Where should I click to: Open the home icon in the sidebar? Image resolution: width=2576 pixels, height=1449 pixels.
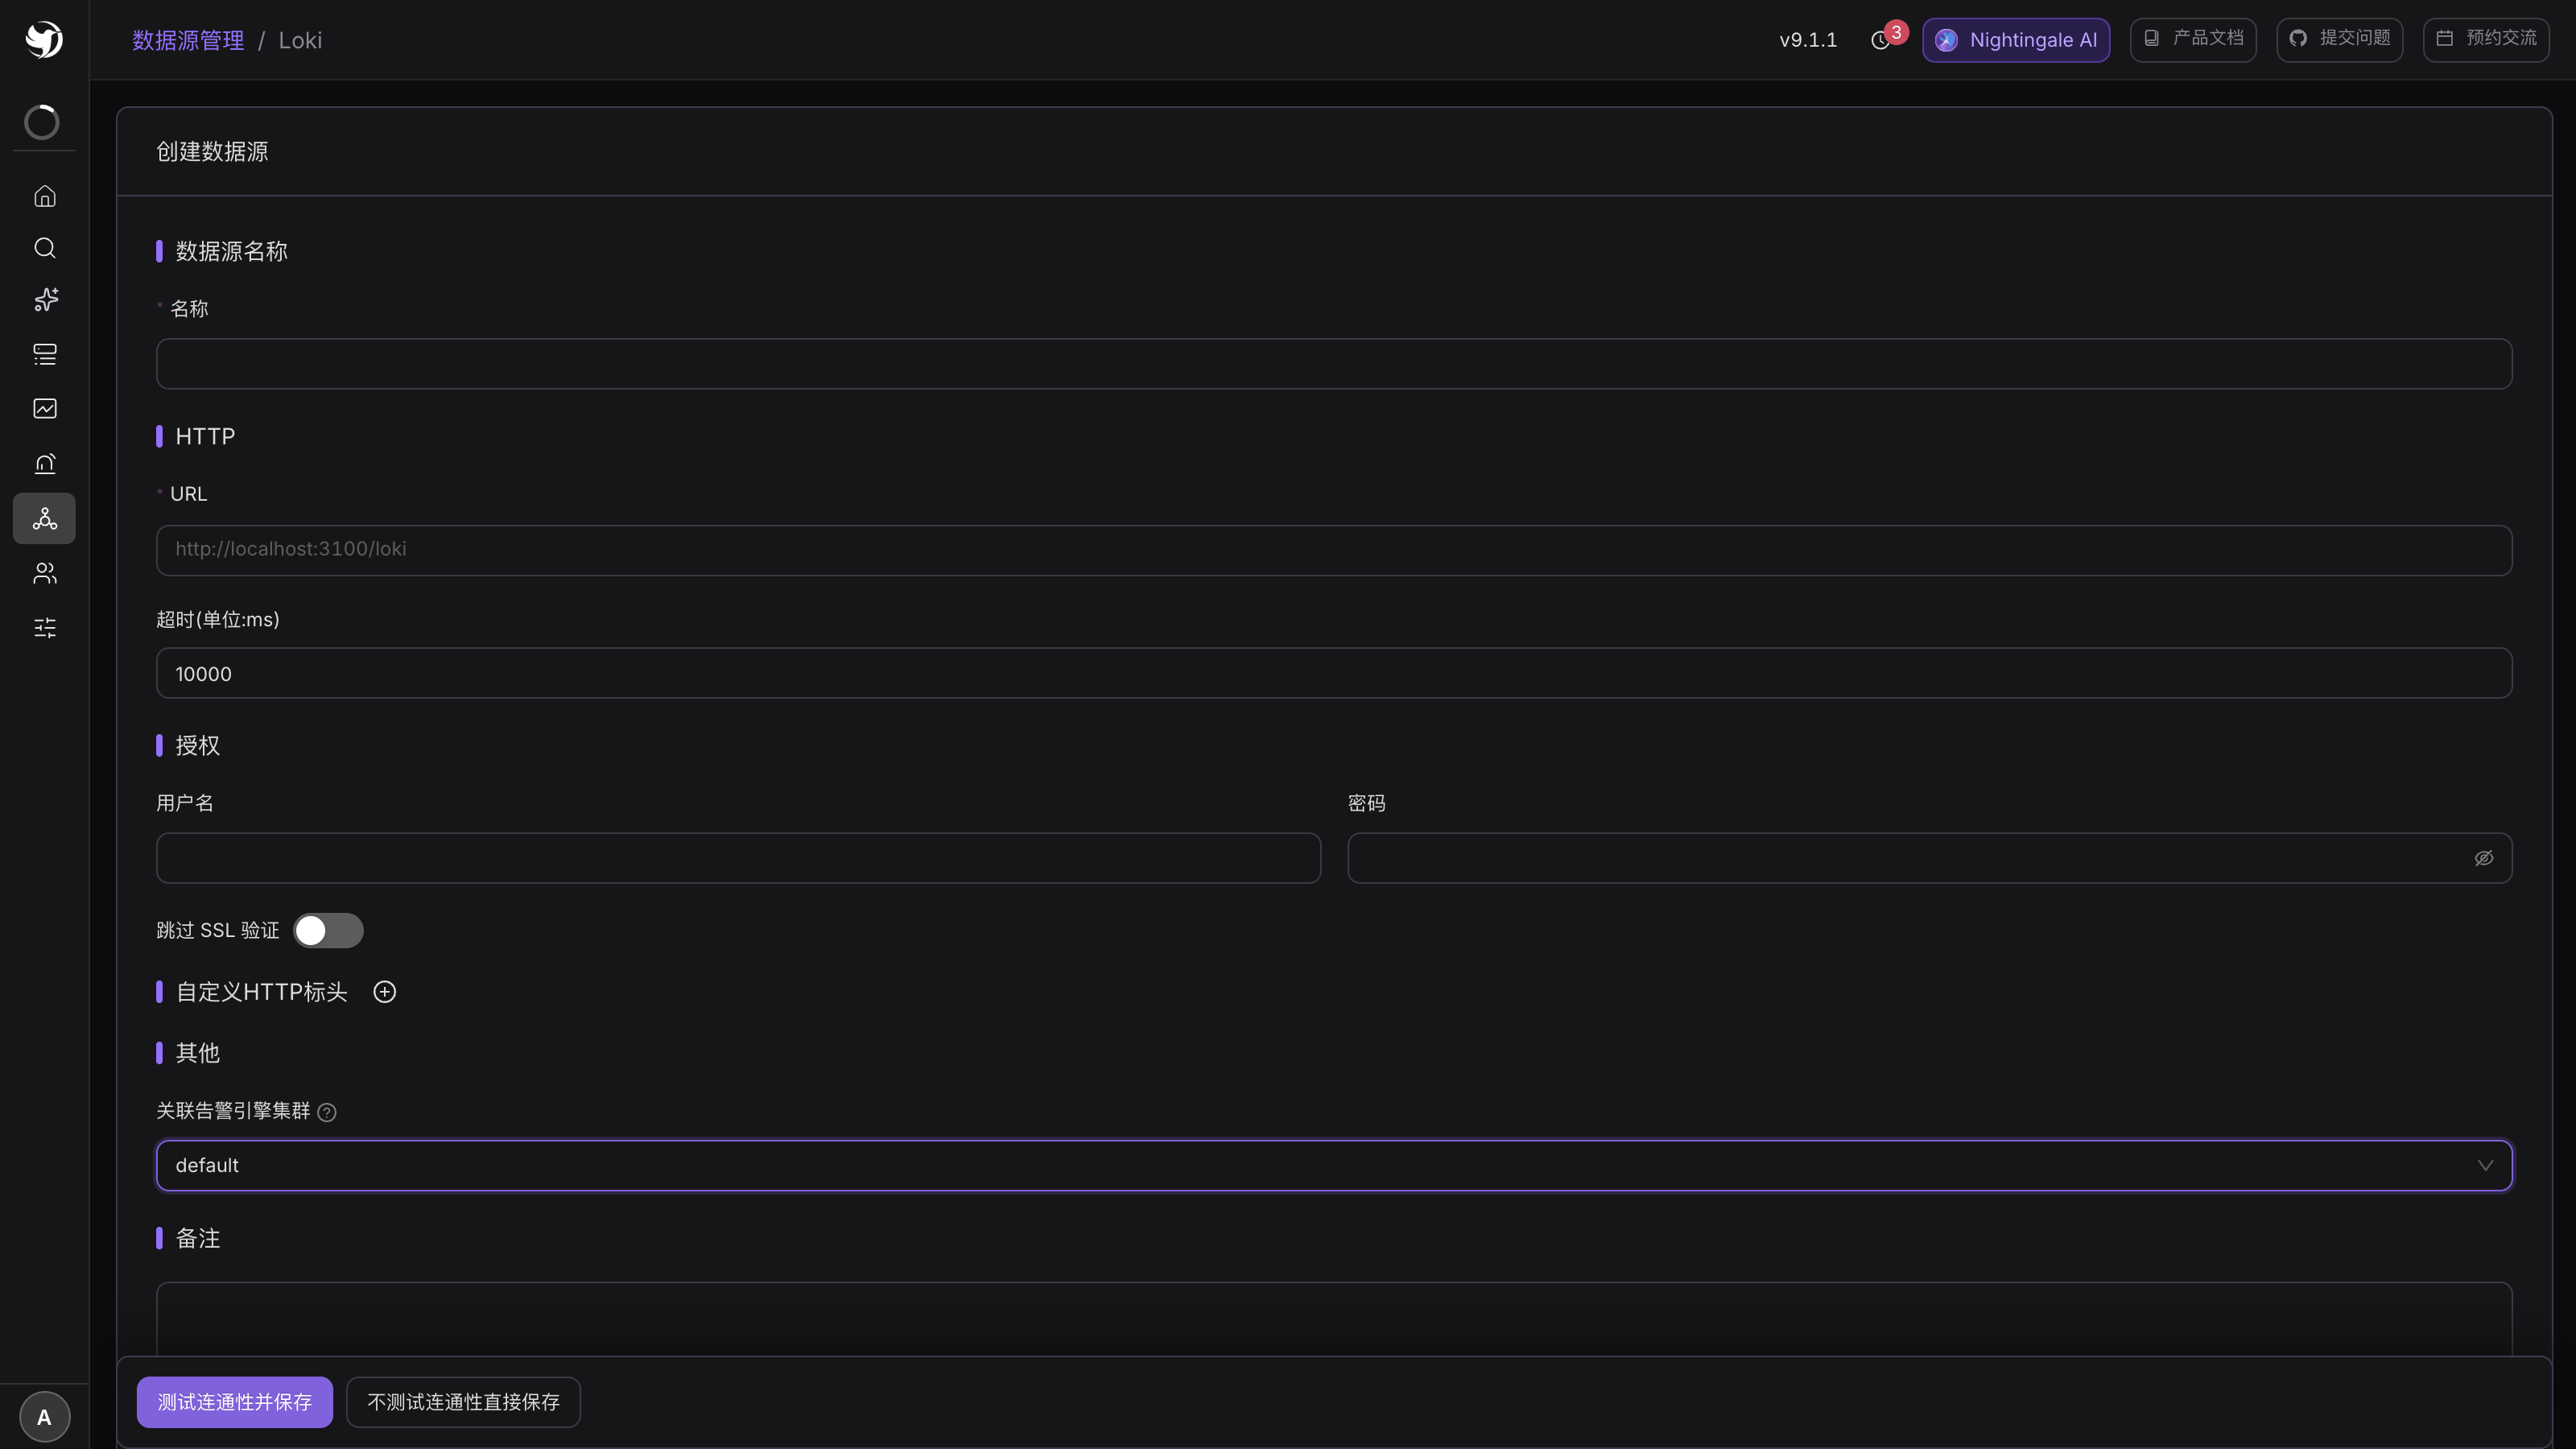click(44, 196)
